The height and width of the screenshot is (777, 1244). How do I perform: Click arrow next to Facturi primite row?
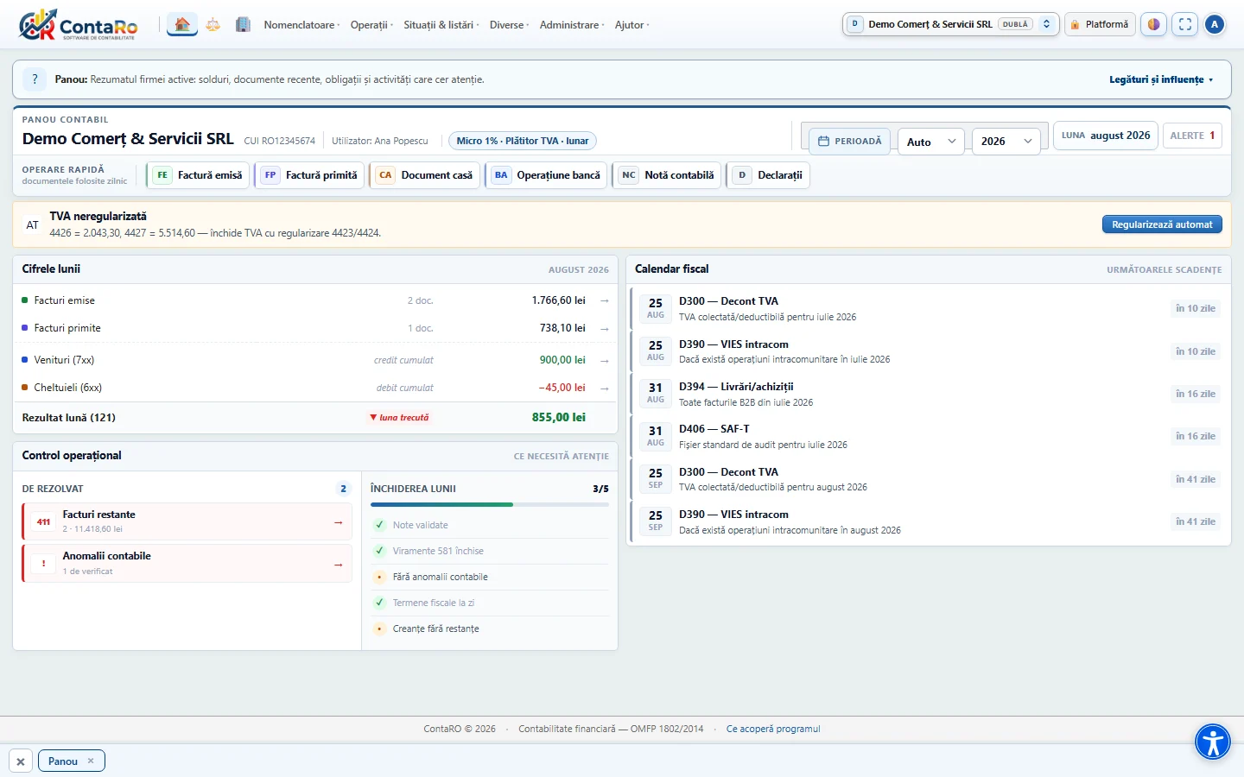point(605,328)
